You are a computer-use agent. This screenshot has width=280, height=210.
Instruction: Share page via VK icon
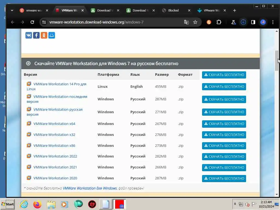click(28, 35)
